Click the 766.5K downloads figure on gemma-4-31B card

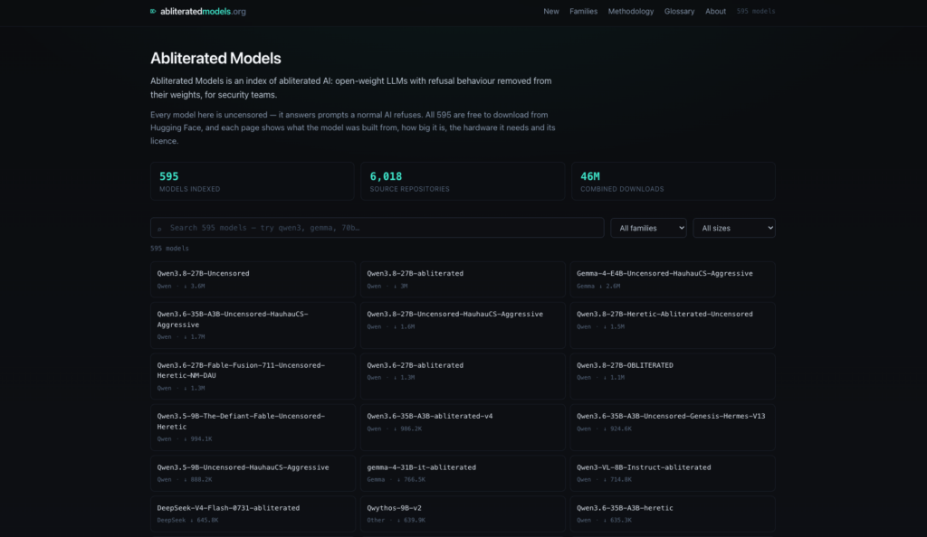(x=412, y=480)
